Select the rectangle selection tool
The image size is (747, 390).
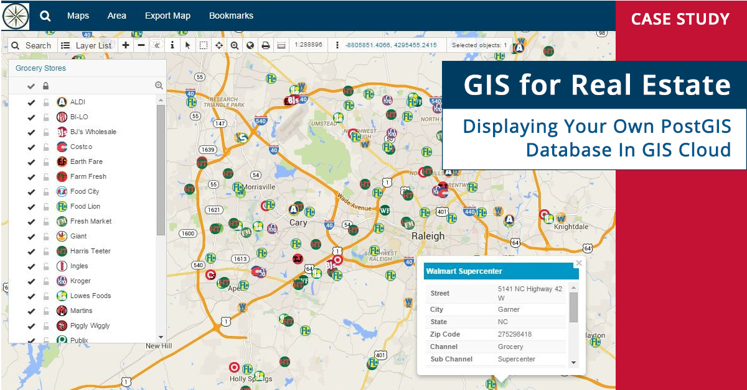[204, 45]
